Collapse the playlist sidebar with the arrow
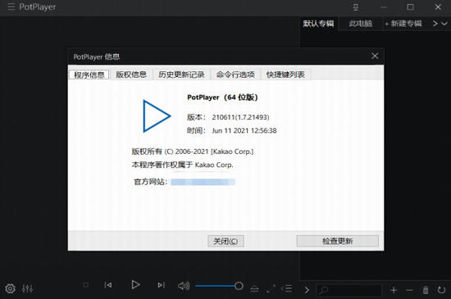The height and width of the screenshot is (299, 451). pos(307,290)
